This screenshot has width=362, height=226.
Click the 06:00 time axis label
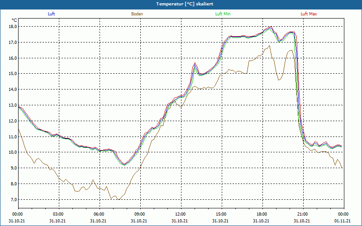(100, 214)
